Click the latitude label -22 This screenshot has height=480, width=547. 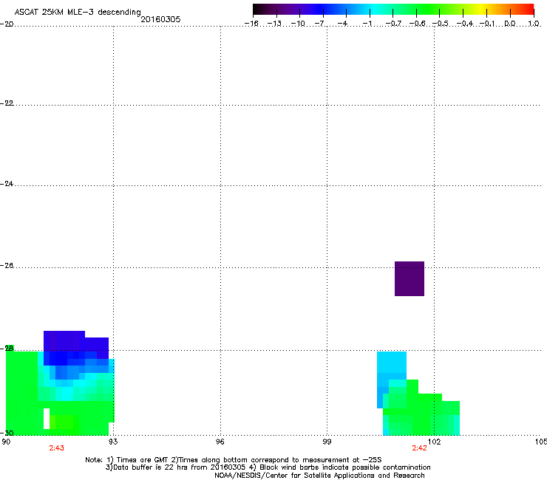(x=7, y=103)
